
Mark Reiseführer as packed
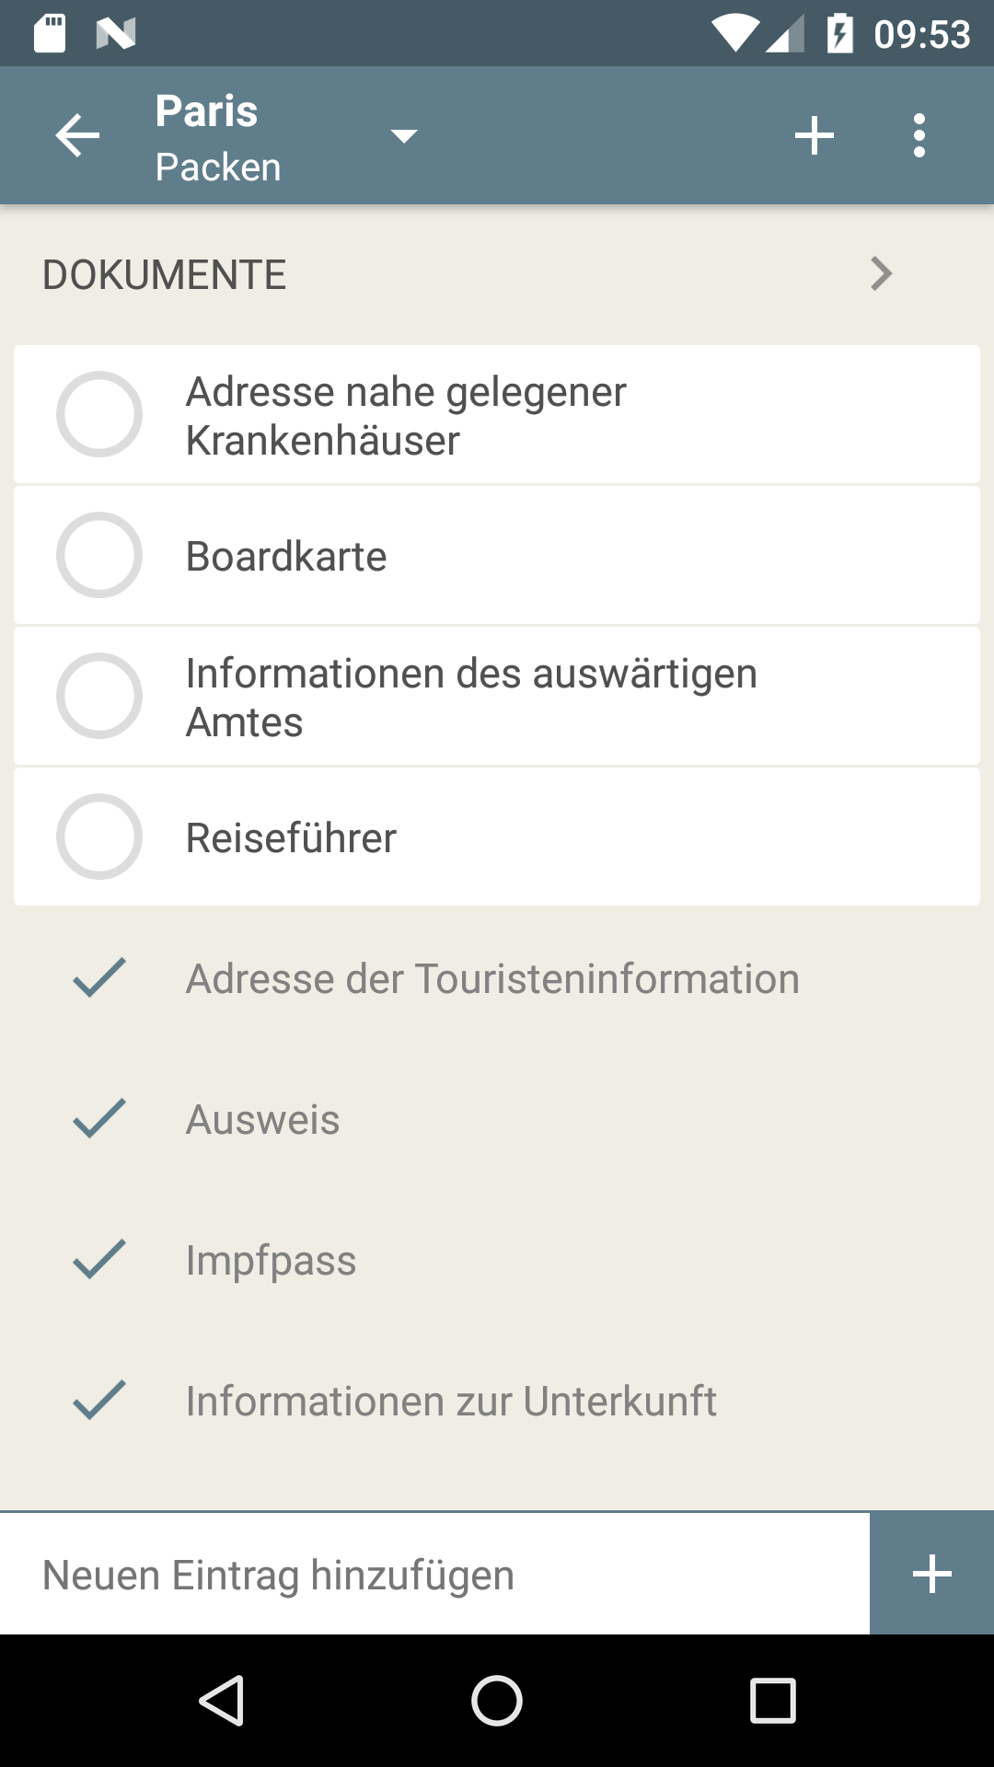click(99, 837)
